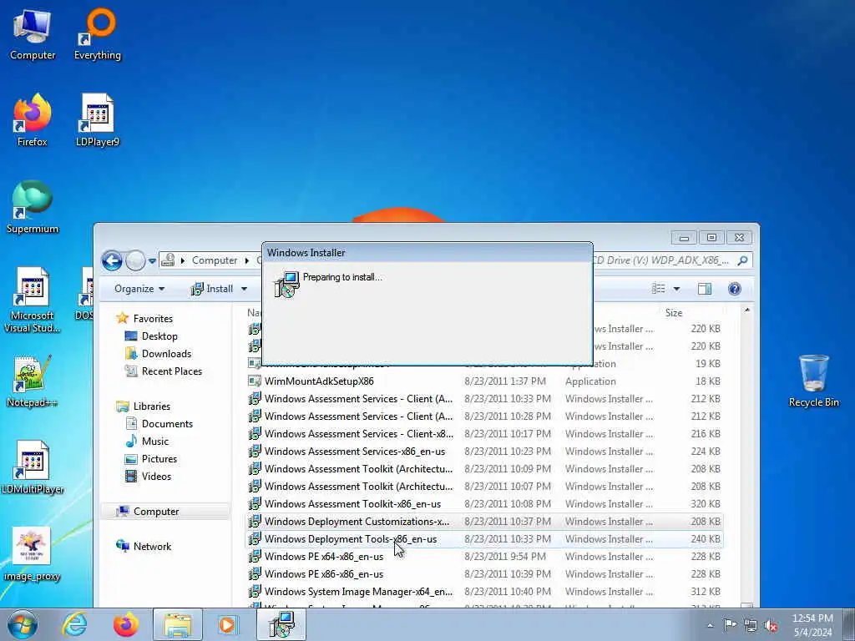Change view with the views icon
This screenshot has width=855, height=641.
(659, 288)
